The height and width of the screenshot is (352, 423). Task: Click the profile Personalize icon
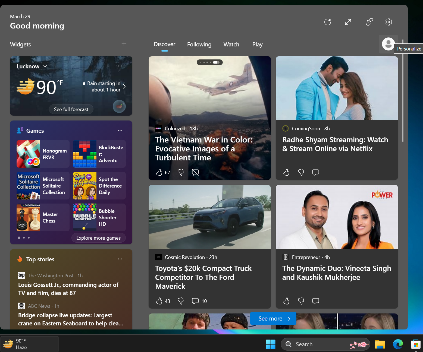pos(388,44)
